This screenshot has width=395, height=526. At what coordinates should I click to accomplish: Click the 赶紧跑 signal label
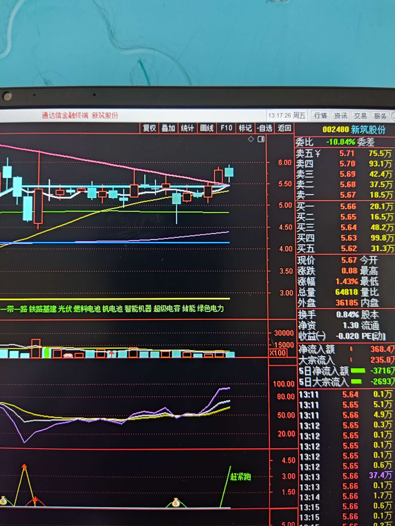[240, 477]
